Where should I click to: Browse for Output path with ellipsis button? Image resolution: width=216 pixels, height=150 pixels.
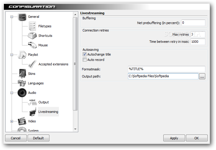[x=202, y=76]
